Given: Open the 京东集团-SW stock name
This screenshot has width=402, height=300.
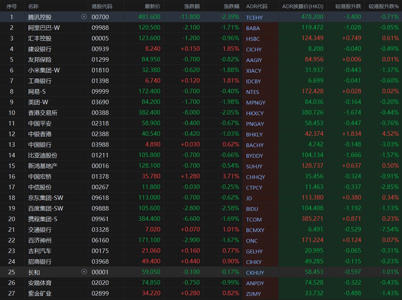Looking at the screenshot, I should click(46, 198).
